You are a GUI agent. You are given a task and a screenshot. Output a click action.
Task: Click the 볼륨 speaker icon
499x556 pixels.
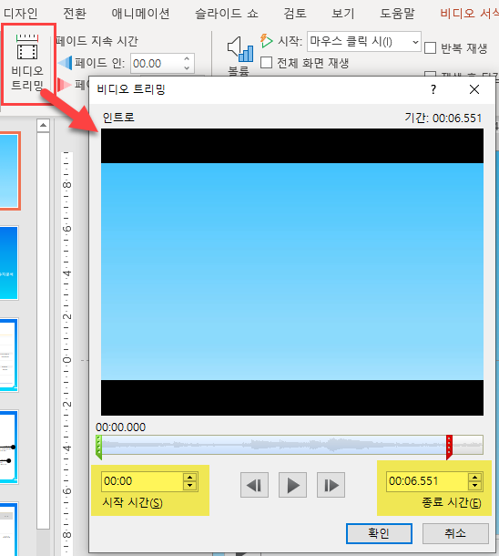[240, 49]
